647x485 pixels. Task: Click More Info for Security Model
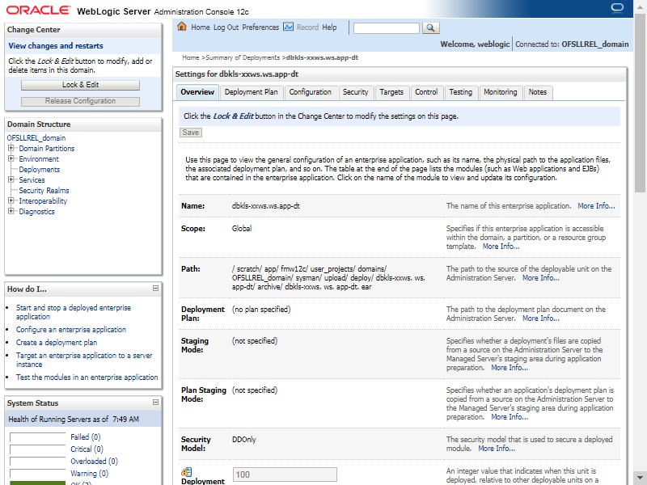click(497, 449)
